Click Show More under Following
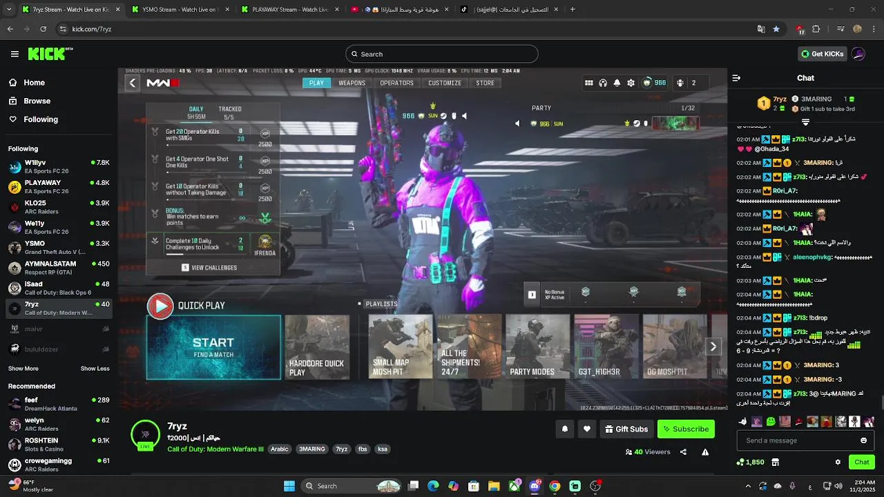 coord(23,369)
